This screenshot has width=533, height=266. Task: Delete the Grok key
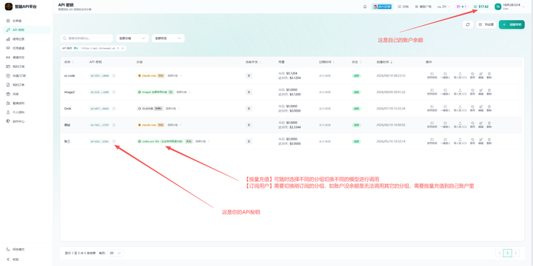coord(489,108)
